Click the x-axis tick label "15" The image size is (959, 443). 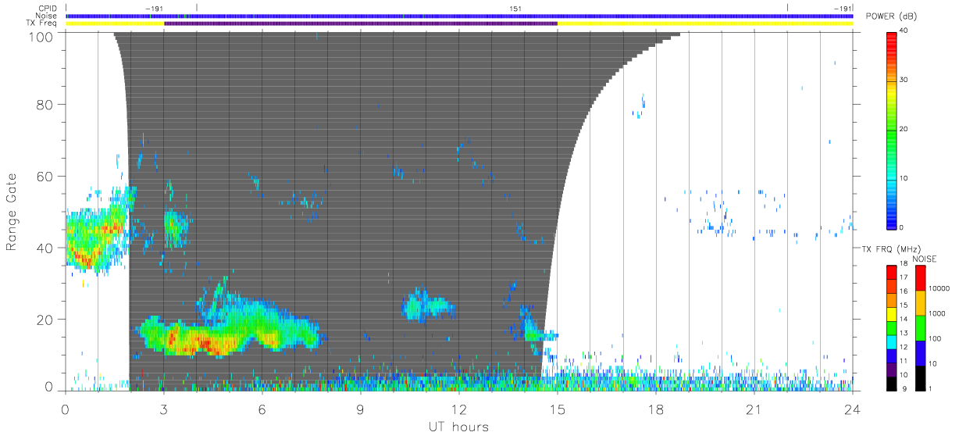(558, 409)
